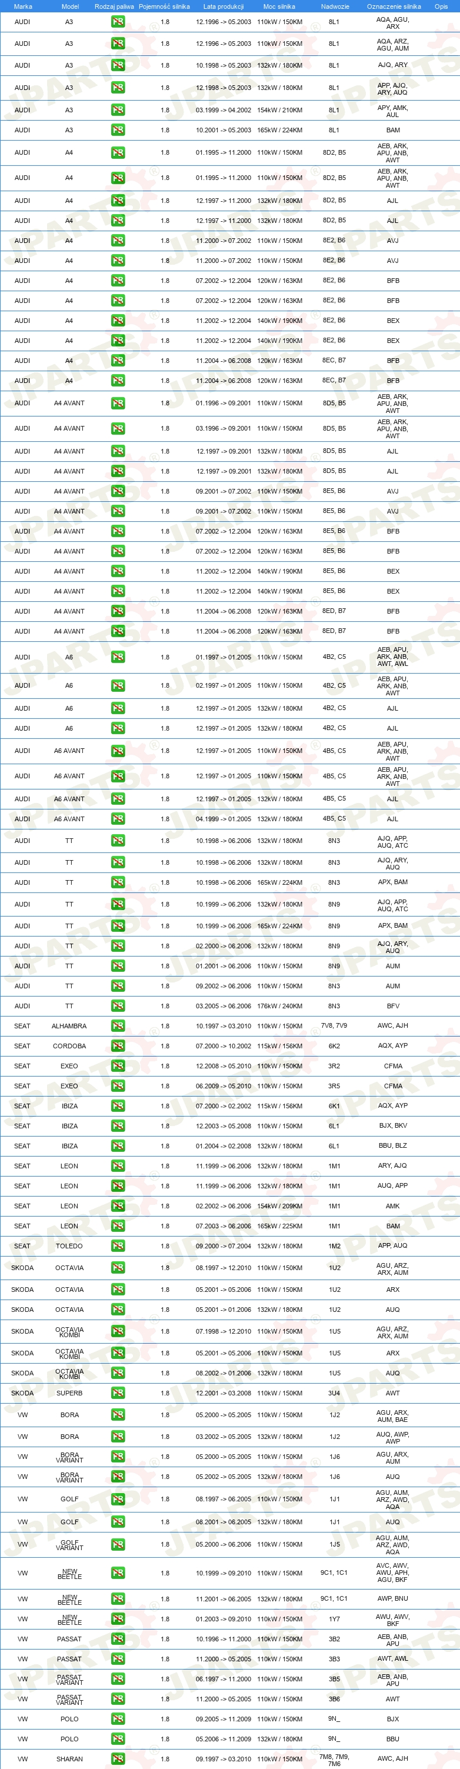Viewport: 460px width, 1769px height.
Task: Click fuel icon in VW Passat 3B3 row
Action: click(118, 1658)
